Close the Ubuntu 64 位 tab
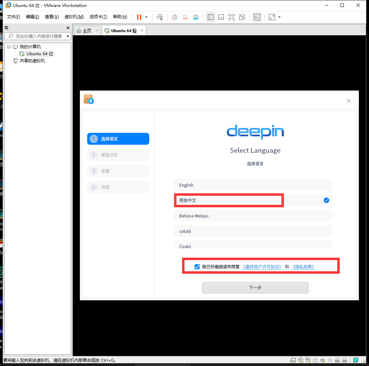The image size is (369, 366). pos(142,30)
